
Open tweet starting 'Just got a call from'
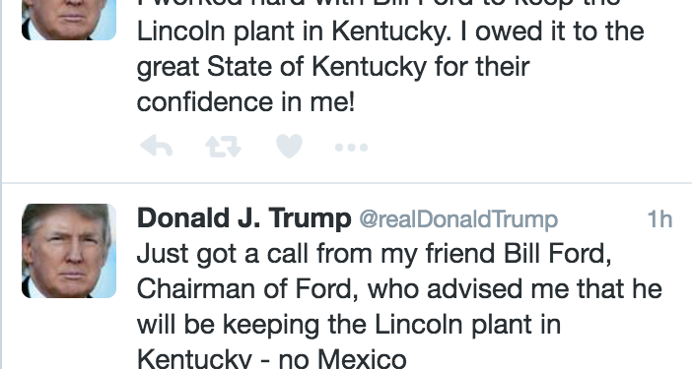tap(399, 306)
